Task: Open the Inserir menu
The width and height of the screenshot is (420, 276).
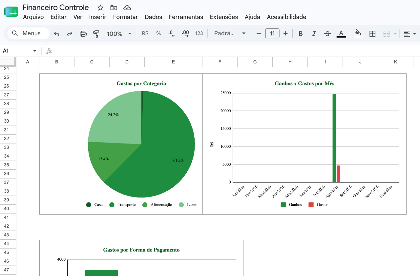Action: 98,17
